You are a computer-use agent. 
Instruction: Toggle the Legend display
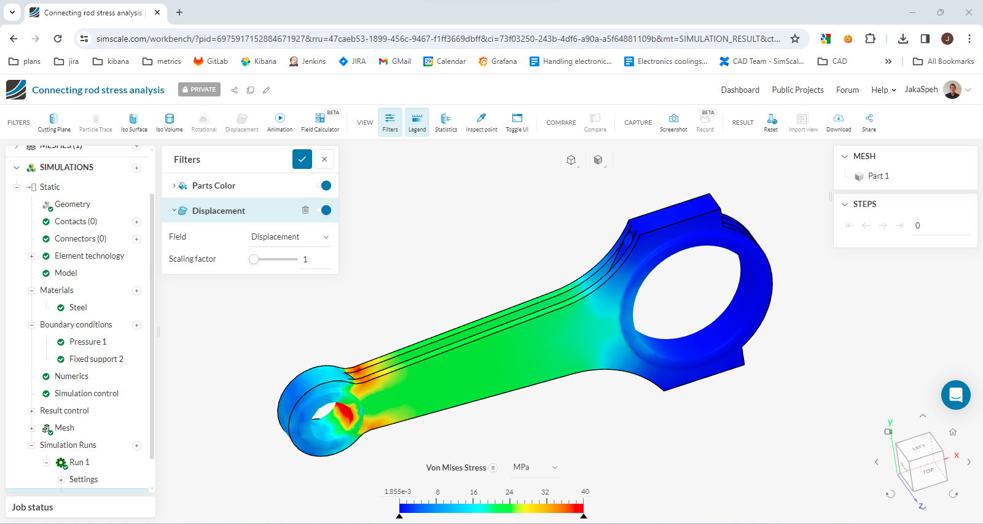click(417, 122)
